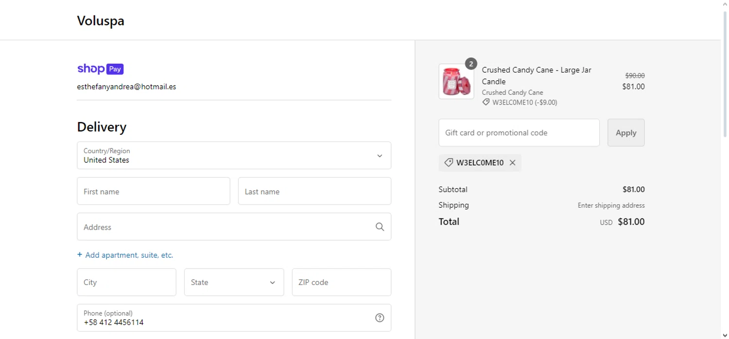Click the phone help question mark icon
Screen dimensions: 729x339
380,318
